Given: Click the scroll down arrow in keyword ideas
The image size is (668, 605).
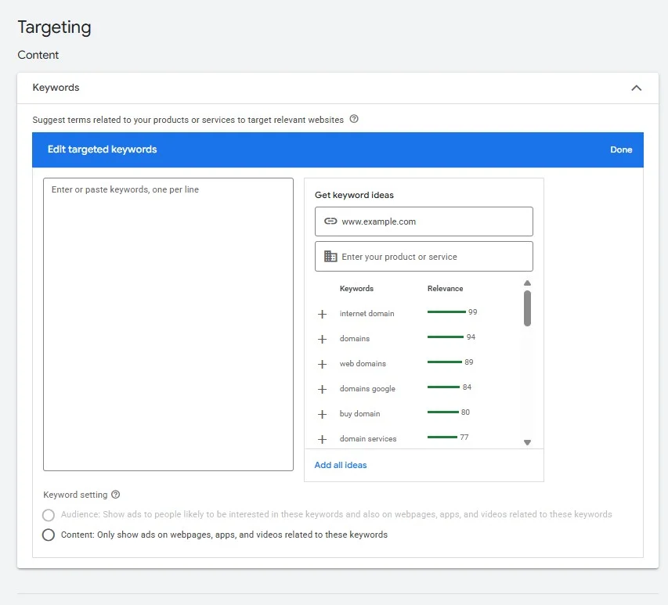Looking at the screenshot, I should [x=527, y=442].
